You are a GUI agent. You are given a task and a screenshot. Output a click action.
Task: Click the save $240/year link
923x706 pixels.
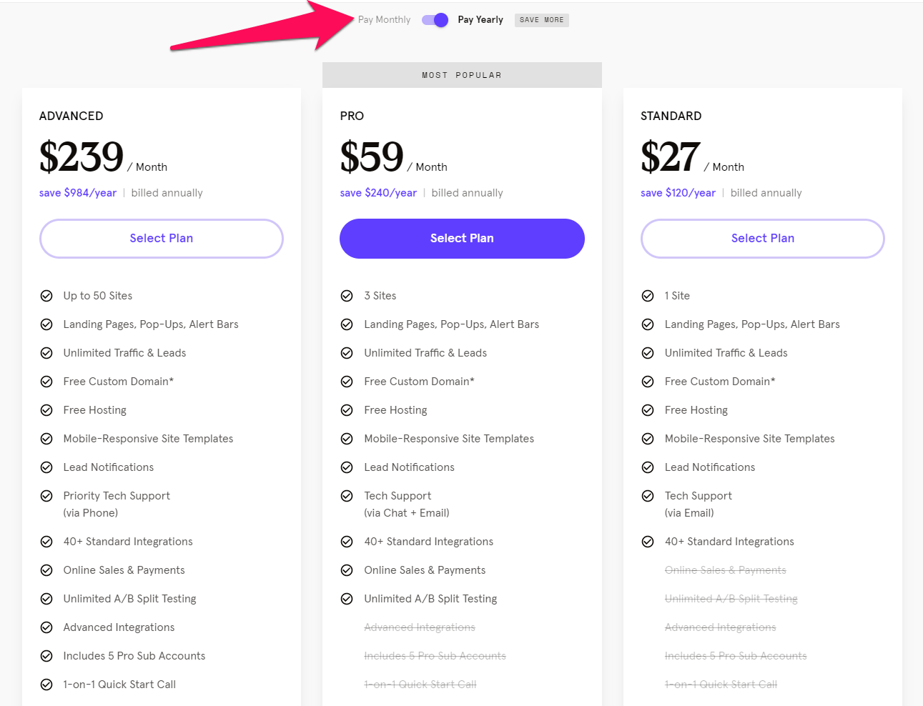[378, 193]
